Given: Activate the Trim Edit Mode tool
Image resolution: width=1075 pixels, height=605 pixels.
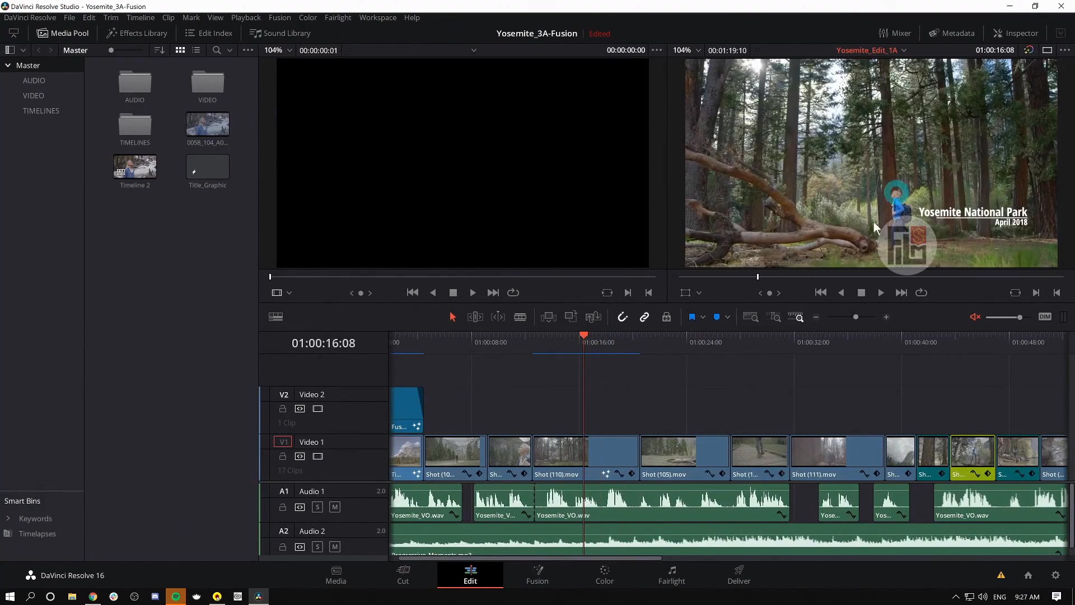Looking at the screenshot, I should [x=475, y=317].
